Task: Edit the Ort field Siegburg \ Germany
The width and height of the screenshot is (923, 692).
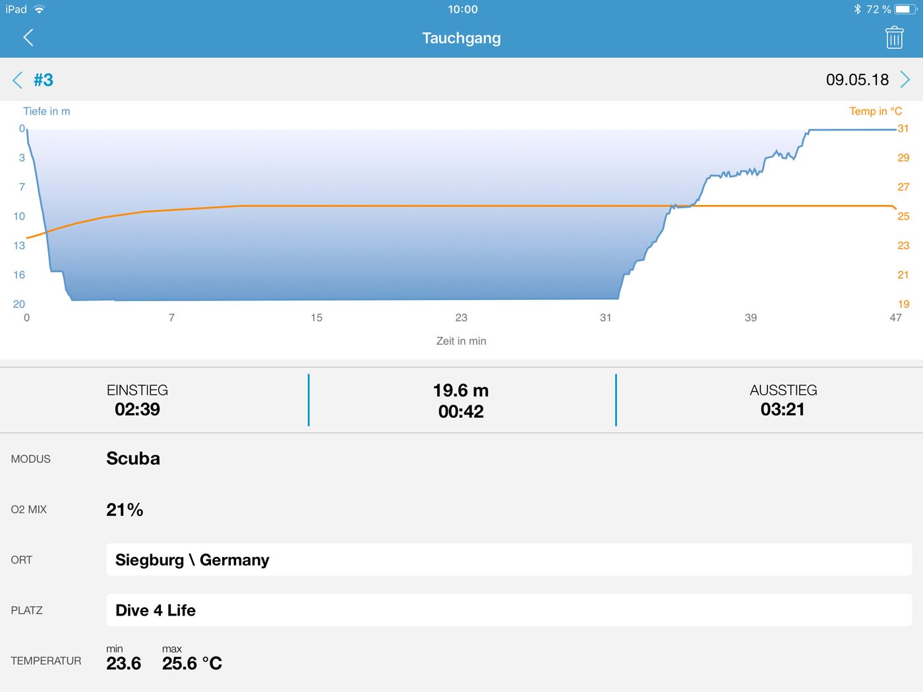Action: [x=508, y=560]
